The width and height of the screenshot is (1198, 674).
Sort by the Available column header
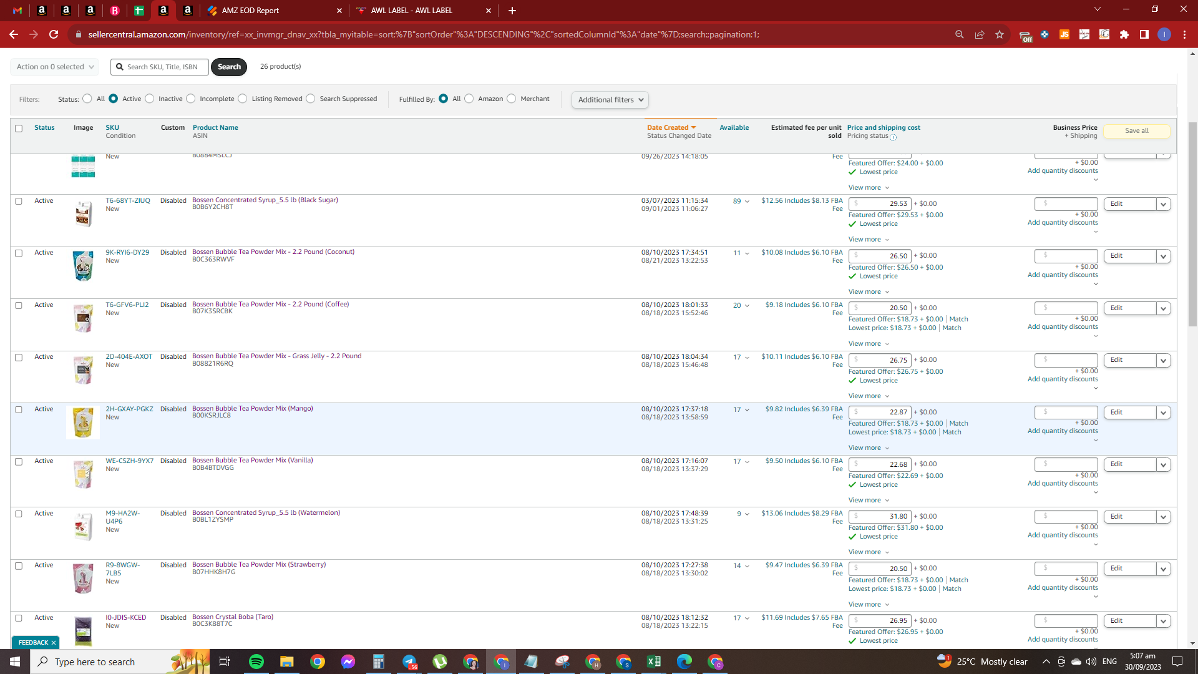[734, 127]
